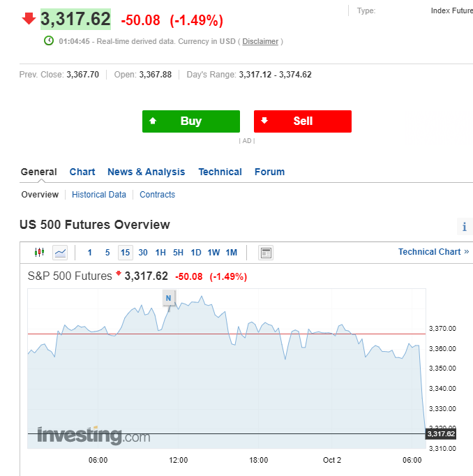Click the red down arrow by price
The height and width of the screenshot is (476, 473).
[x=29, y=19]
